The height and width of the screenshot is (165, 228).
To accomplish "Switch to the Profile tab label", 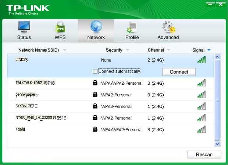I will point(132,37).
